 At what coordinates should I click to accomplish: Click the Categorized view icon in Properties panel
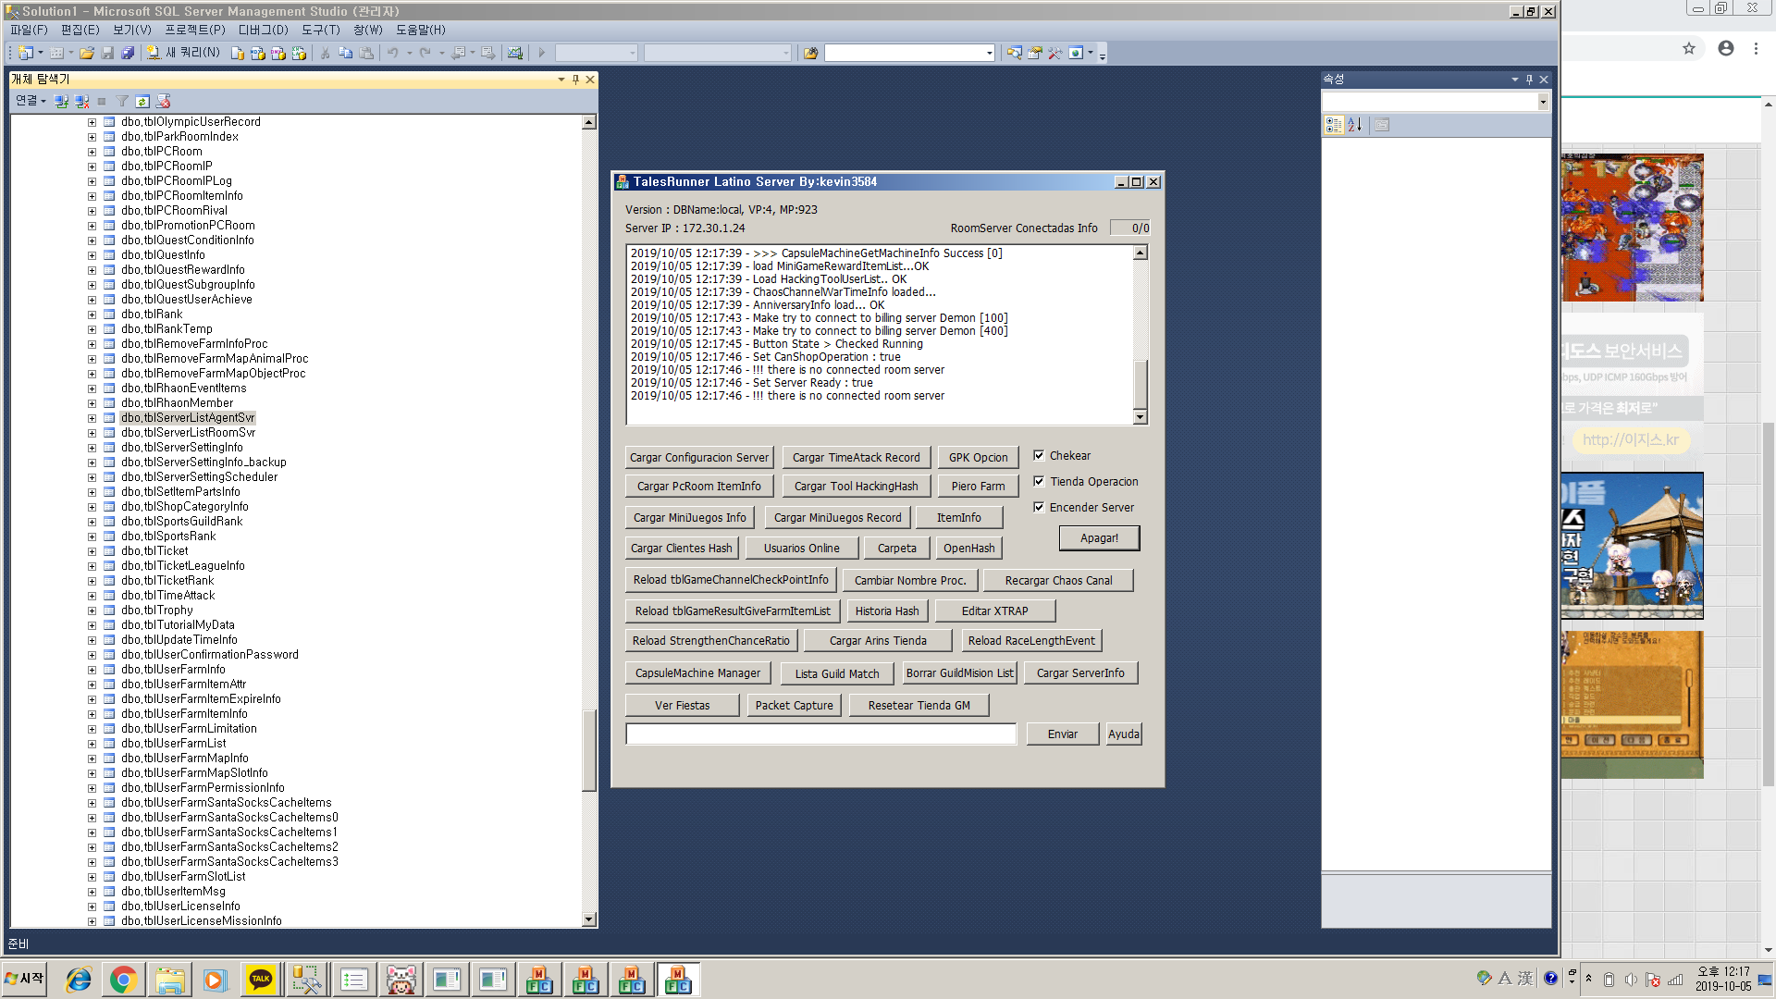click(x=1334, y=125)
